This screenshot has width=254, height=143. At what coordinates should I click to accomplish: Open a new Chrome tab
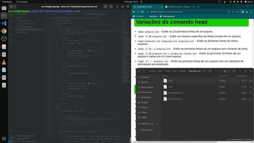tap(198, 7)
